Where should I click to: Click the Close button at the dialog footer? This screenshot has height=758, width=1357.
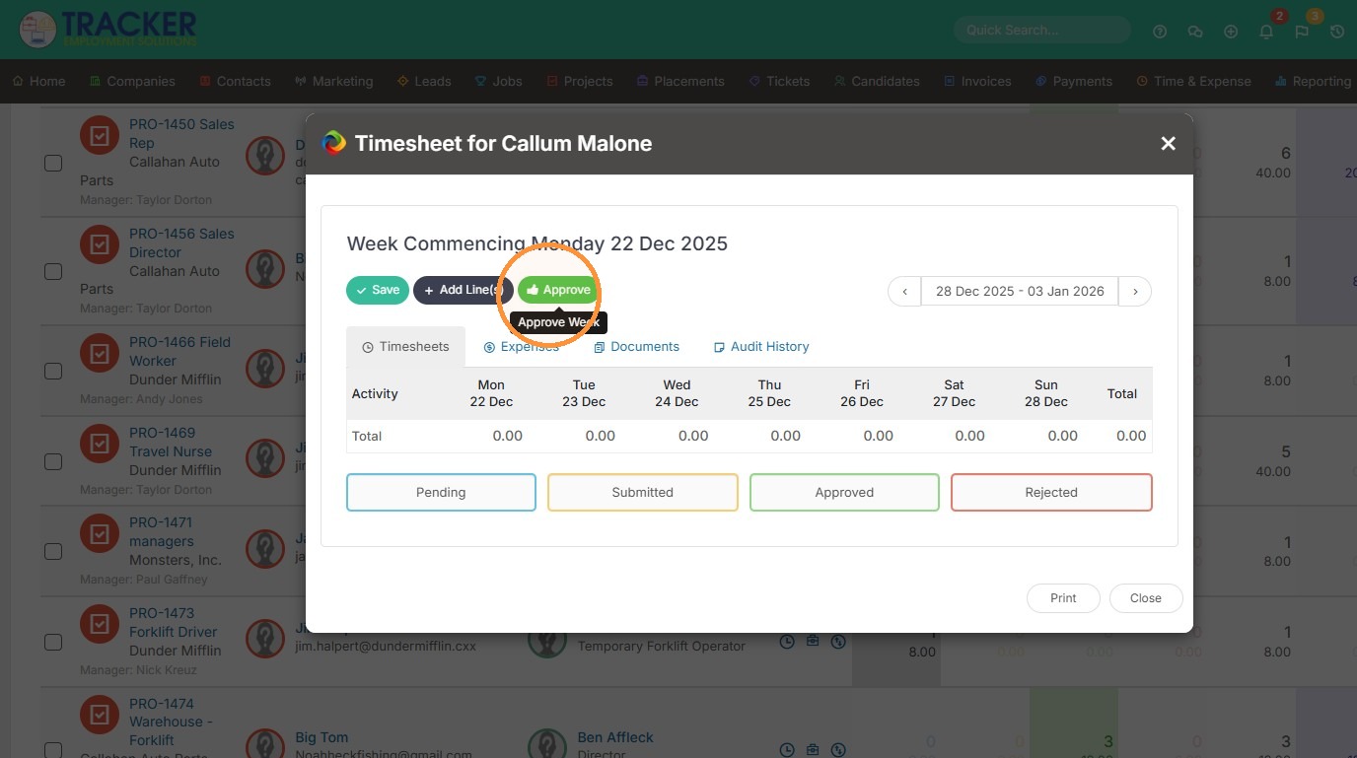click(x=1146, y=598)
